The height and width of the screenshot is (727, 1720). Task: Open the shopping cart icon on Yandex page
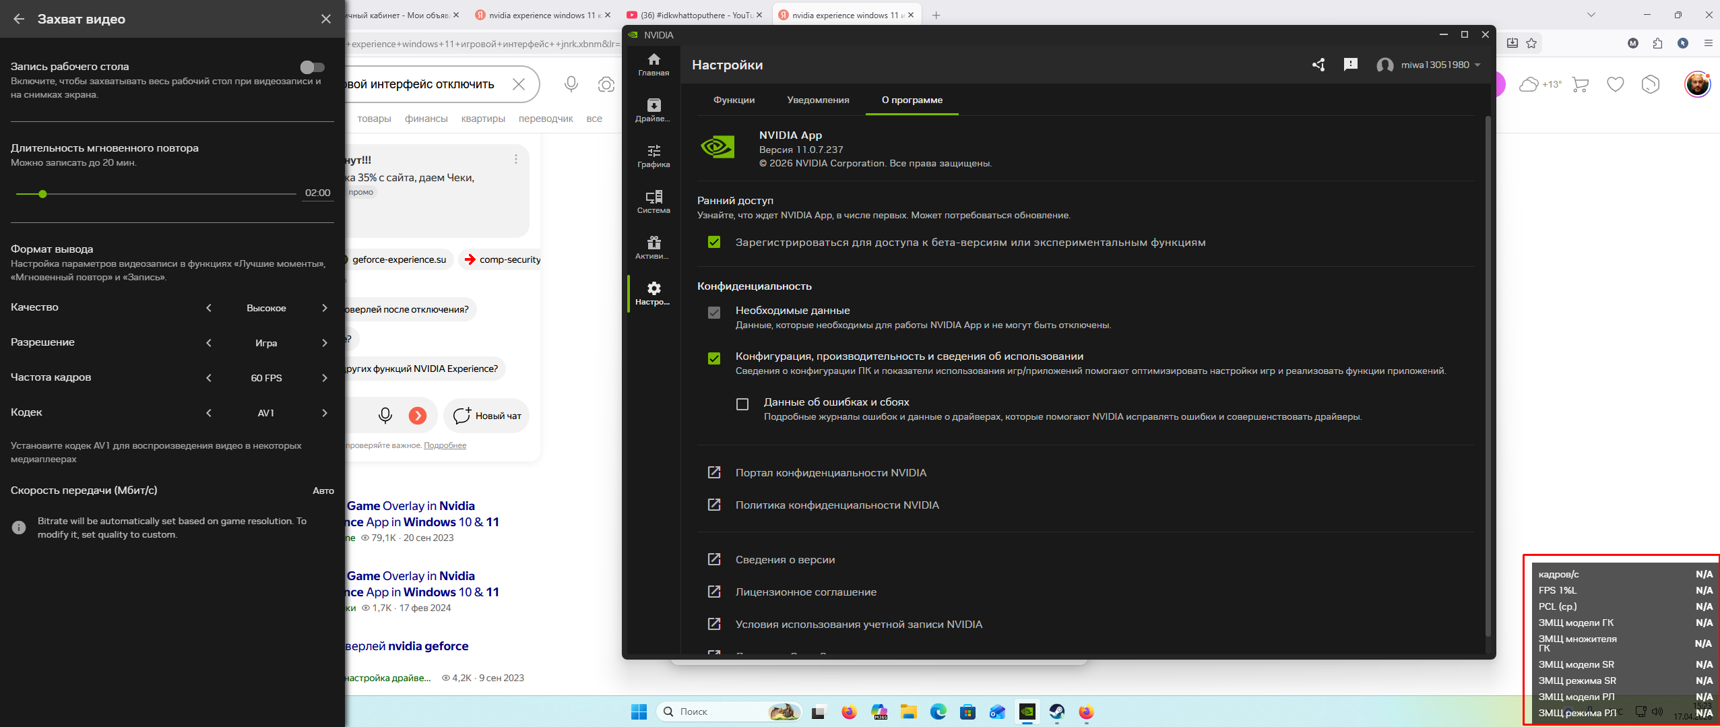click(x=1581, y=84)
